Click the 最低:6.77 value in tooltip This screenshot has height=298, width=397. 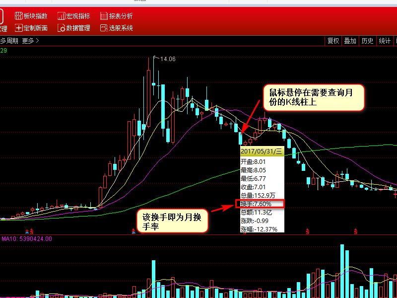click(253, 179)
